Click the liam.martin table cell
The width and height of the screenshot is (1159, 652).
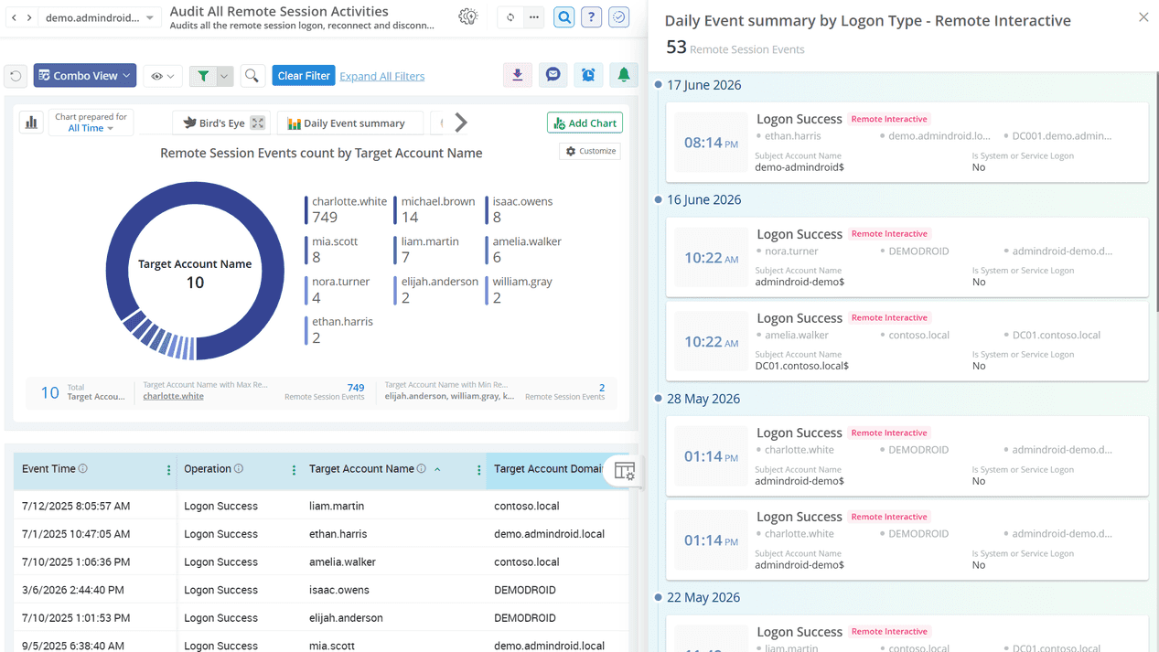point(337,506)
